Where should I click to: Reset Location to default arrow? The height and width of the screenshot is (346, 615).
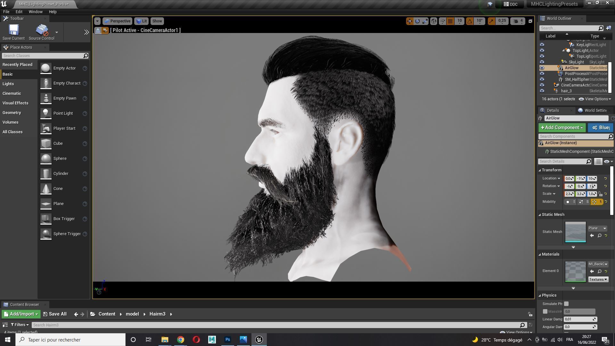click(605, 178)
